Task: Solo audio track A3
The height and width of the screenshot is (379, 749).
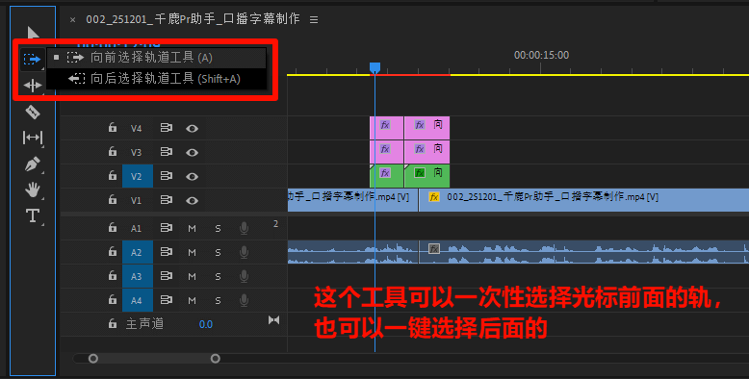Action: pos(218,276)
